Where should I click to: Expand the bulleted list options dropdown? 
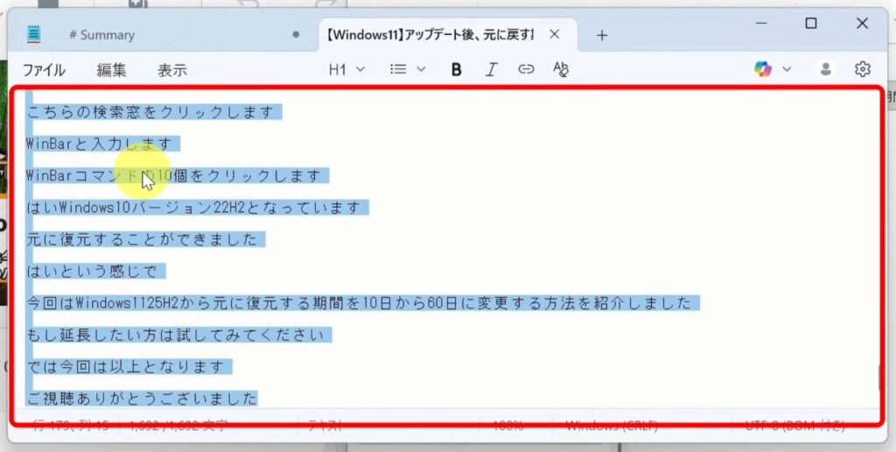pyautogui.click(x=407, y=69)
